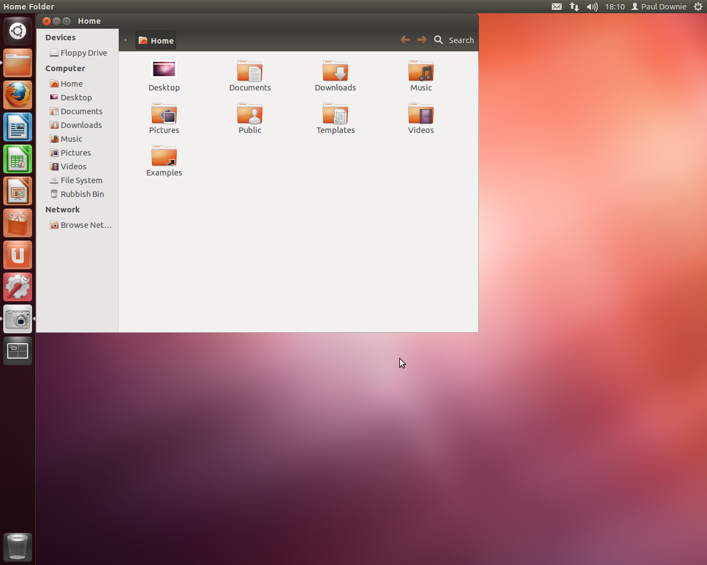Open LibreOffice Impress from the launcher

click(x=17, y=191)
